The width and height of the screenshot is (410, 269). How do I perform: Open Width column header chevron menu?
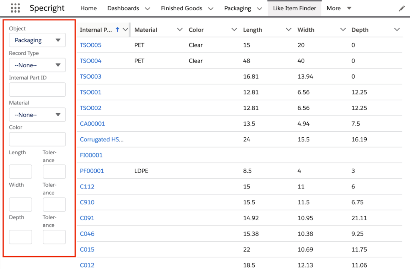tap(343, 30)
